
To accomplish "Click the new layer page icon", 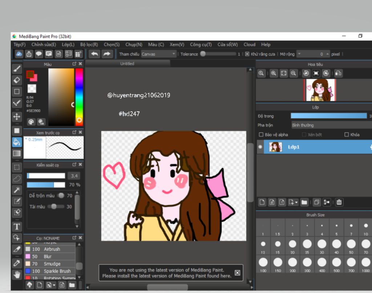I will (262, 202).
